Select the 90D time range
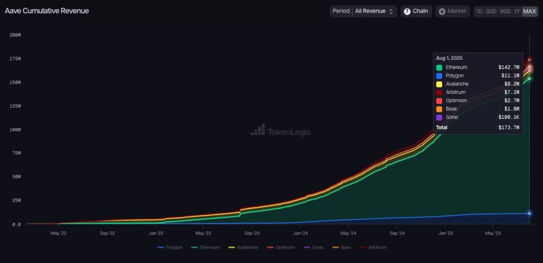The height and width of the screenshot is (263, 543). (x=505, y=12)
